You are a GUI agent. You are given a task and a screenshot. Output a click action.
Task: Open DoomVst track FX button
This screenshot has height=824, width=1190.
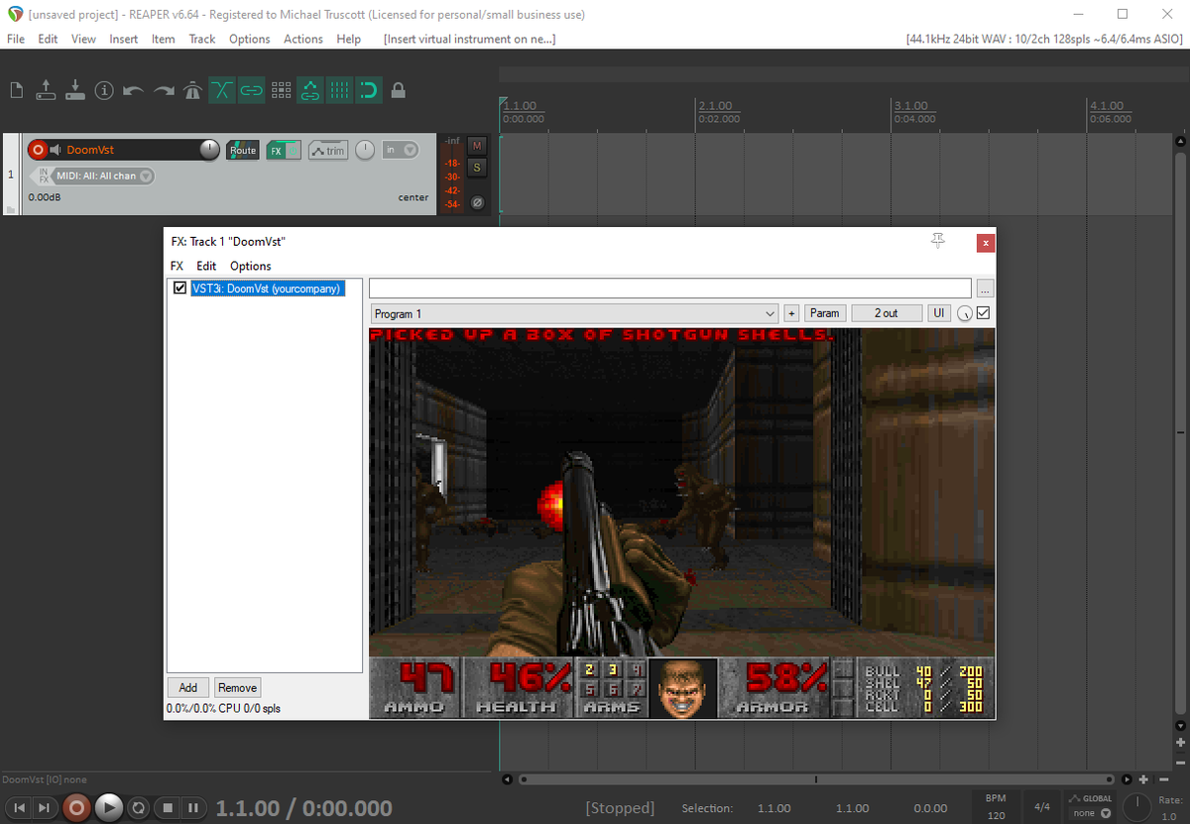[x=277, y=150]
